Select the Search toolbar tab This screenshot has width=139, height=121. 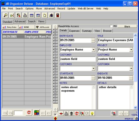(32, 22)
